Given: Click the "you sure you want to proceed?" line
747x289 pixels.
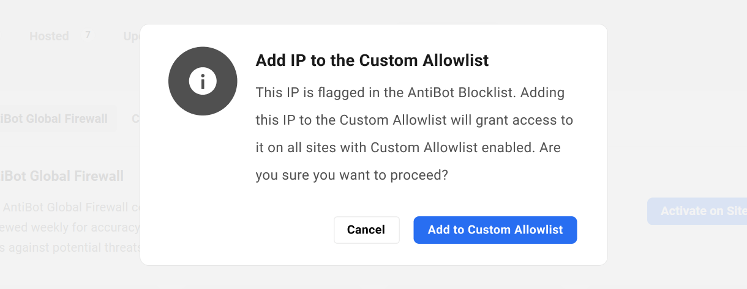Looking at the screenshot, I should (351, 175).
